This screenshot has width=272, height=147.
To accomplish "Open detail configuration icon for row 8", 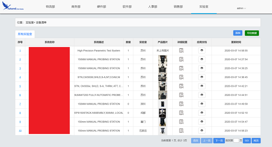I will [x=182, y=113].
